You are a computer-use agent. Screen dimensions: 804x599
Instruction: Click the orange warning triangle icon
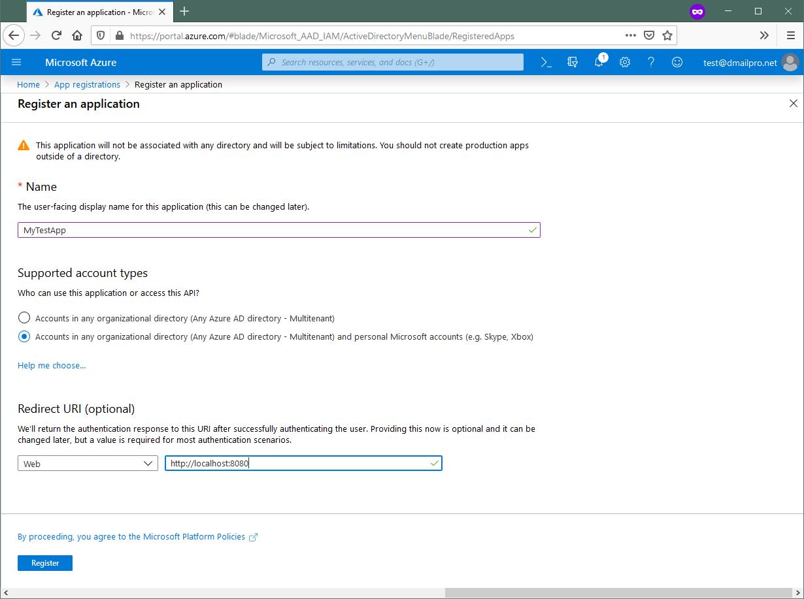(24, 145)
